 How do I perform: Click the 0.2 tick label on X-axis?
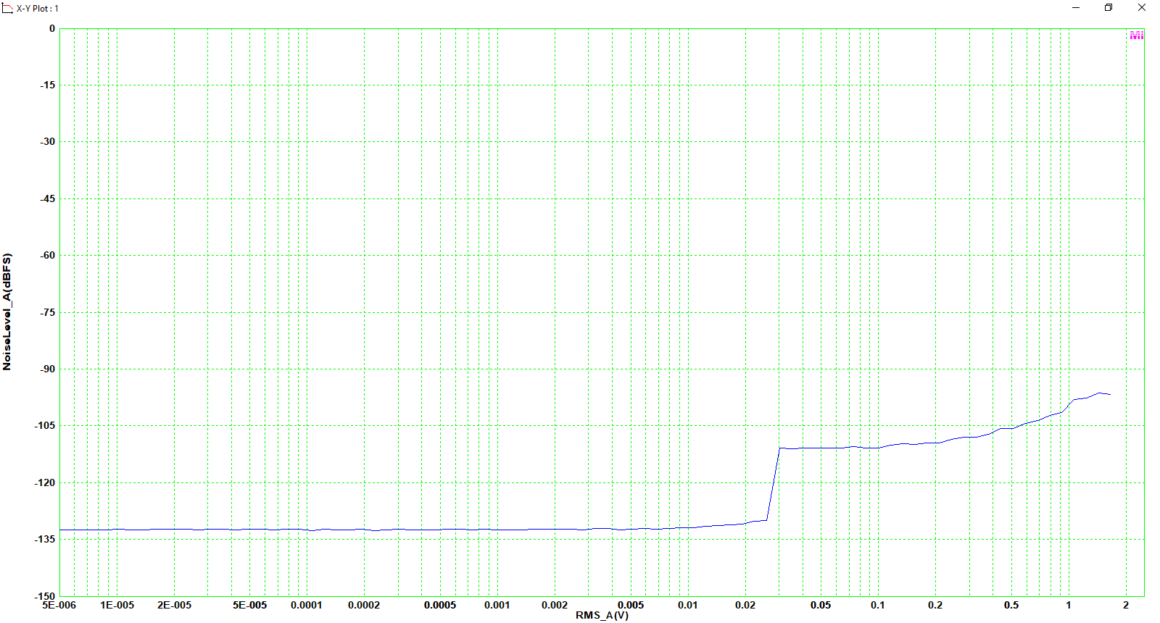click(935, 605)
